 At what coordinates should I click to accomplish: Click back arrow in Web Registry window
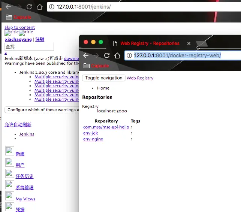tap(86, 55)
